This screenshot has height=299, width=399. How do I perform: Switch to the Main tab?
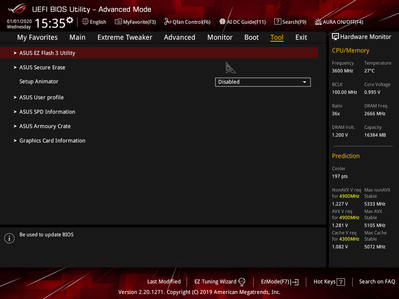[x=78, y=37]
